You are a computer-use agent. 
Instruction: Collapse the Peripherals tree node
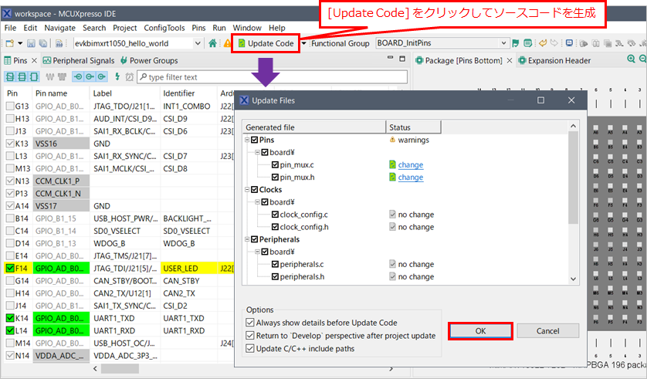pyautogui.click(x=247, y=239)
